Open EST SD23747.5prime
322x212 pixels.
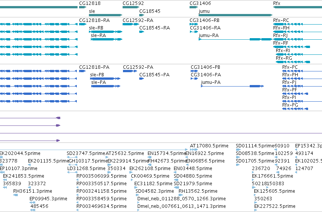[x=86, y=153]
